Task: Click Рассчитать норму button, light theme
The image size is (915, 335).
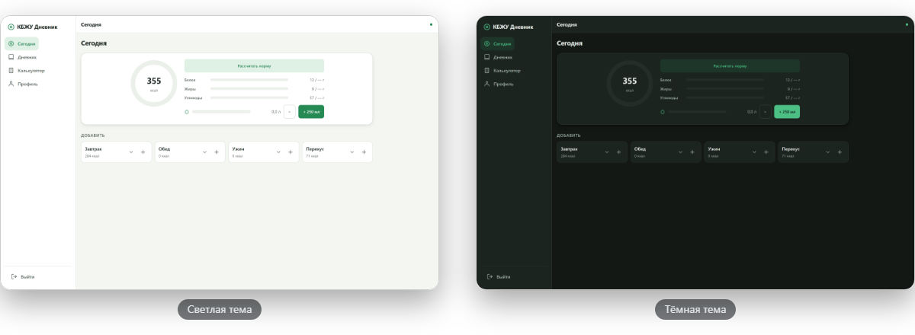Action: [254, 66]
